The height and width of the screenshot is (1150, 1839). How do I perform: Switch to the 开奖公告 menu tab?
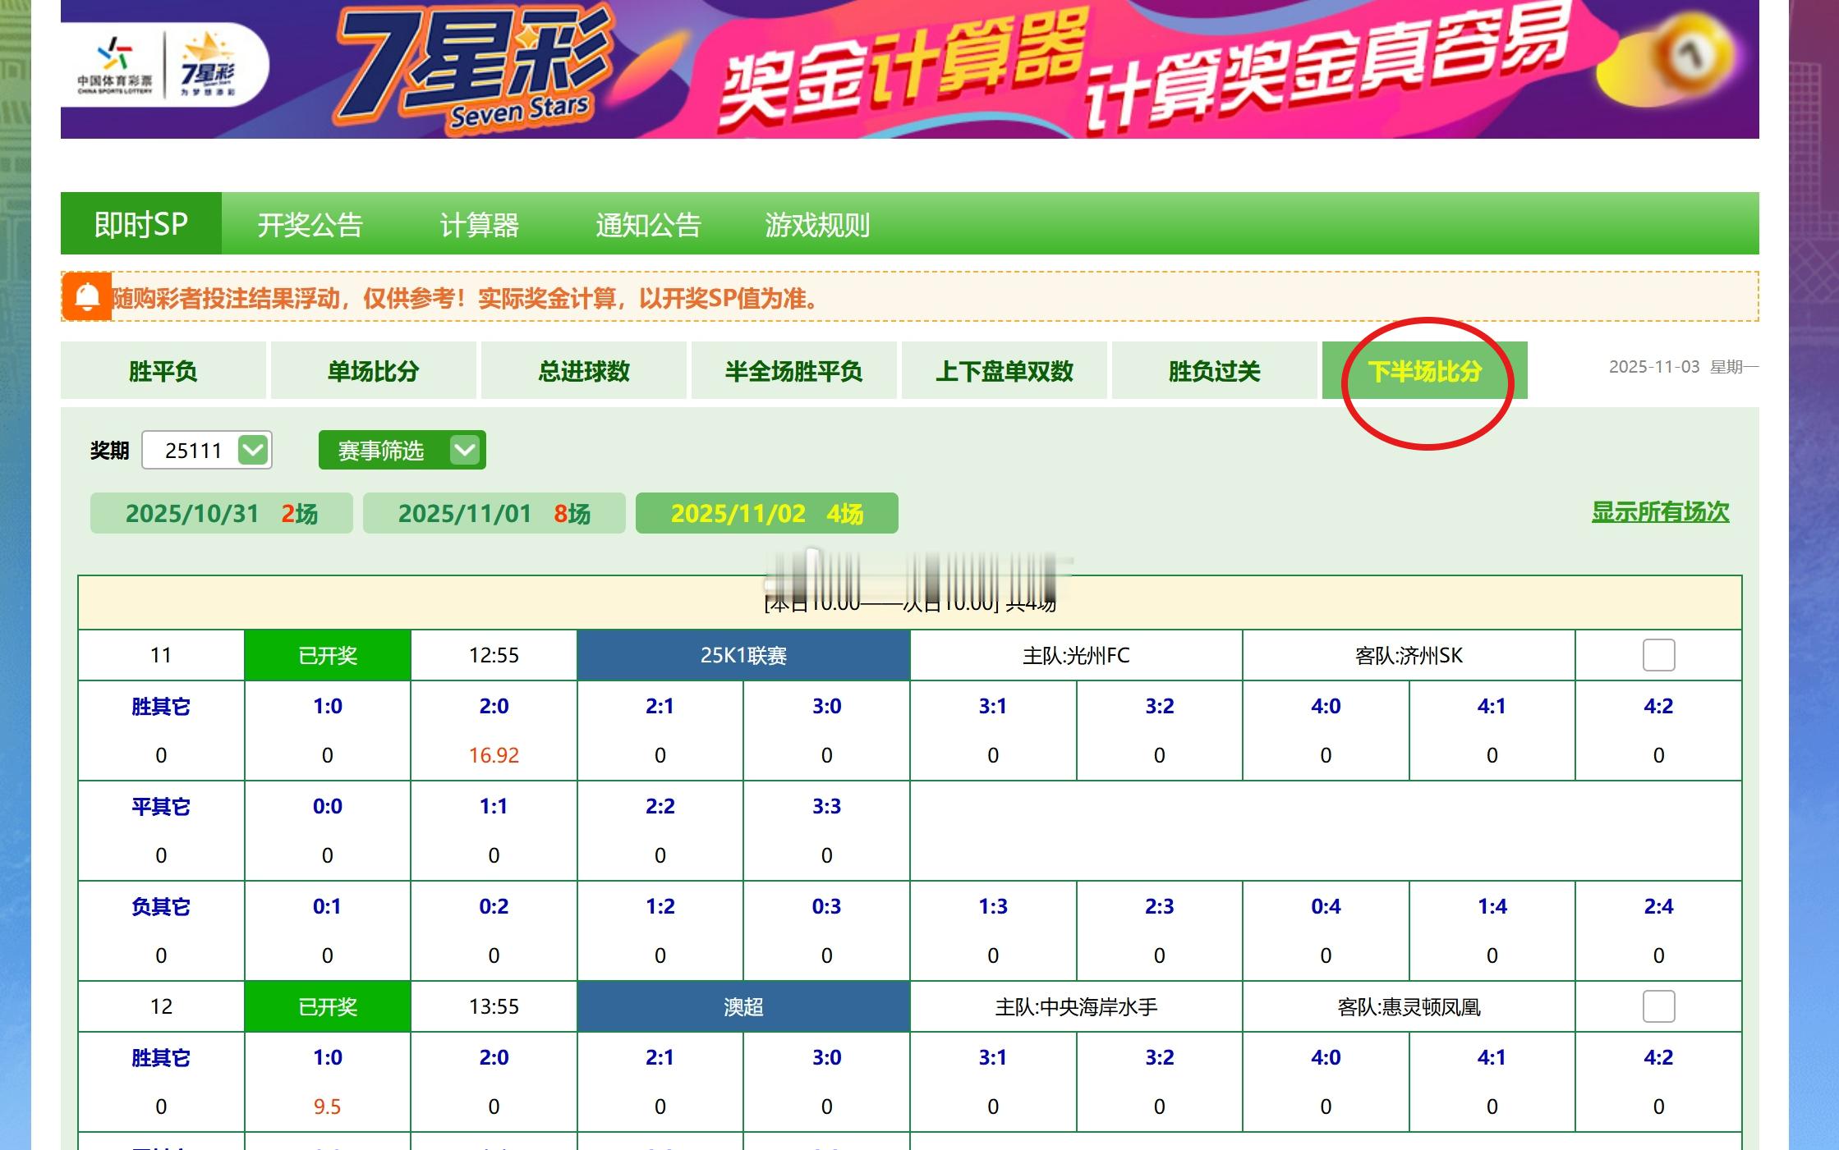pos(310,224)
